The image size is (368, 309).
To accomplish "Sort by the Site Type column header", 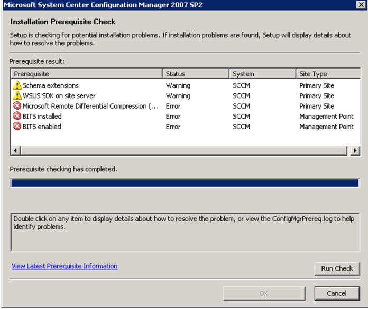I will pyautogui.click(x=328, y=74).
